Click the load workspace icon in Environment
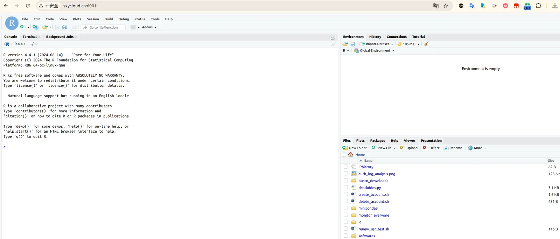Screen dimensions: 560x239 pyautogui.click(x=345, y=44)
